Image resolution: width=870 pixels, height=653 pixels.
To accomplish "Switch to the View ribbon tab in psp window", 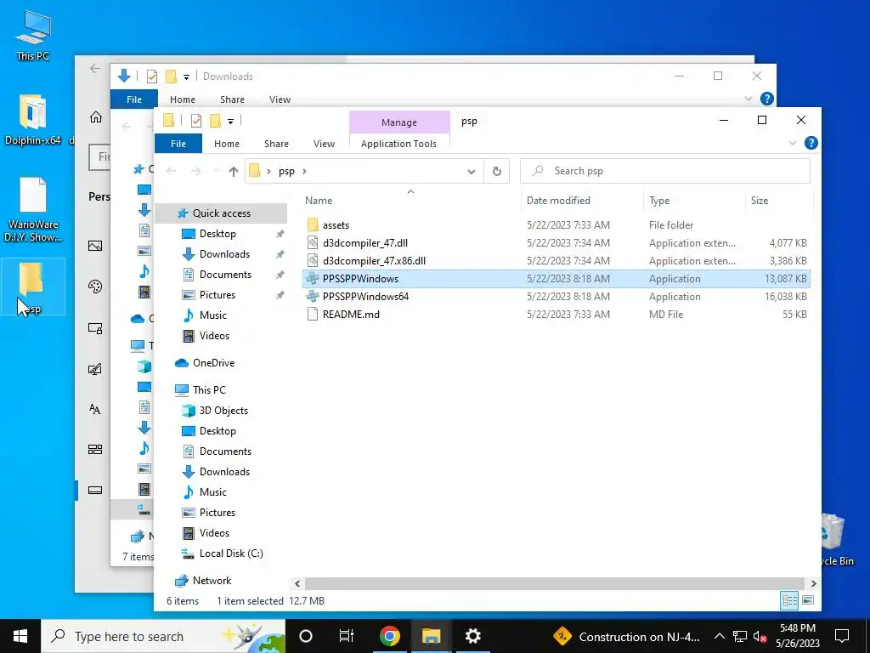I will coord(324,144).
